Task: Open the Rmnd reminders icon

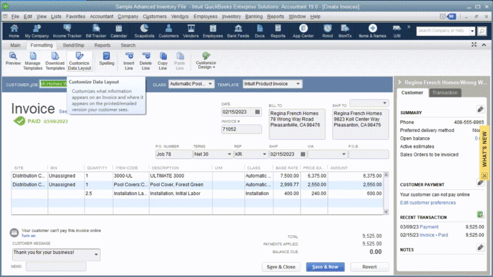Action: coord(327,31)
